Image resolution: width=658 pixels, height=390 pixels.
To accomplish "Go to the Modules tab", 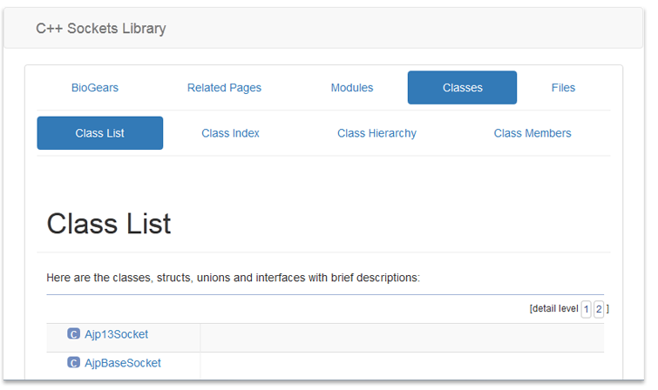I will [352, 87].
